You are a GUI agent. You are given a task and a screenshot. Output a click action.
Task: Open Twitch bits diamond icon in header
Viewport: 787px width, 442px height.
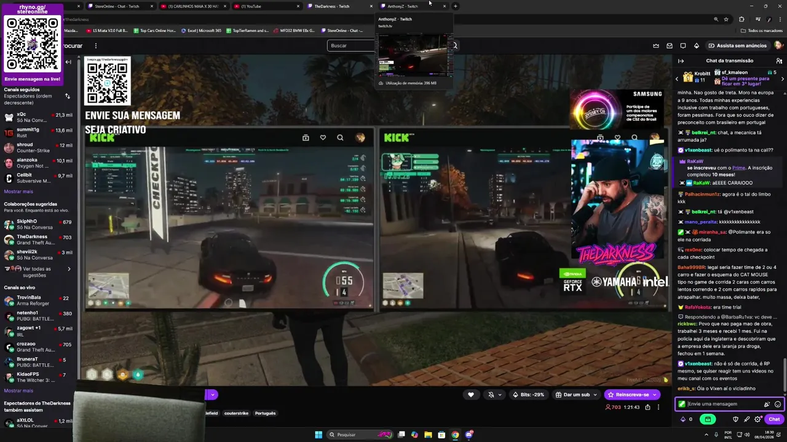click(696, 45)
